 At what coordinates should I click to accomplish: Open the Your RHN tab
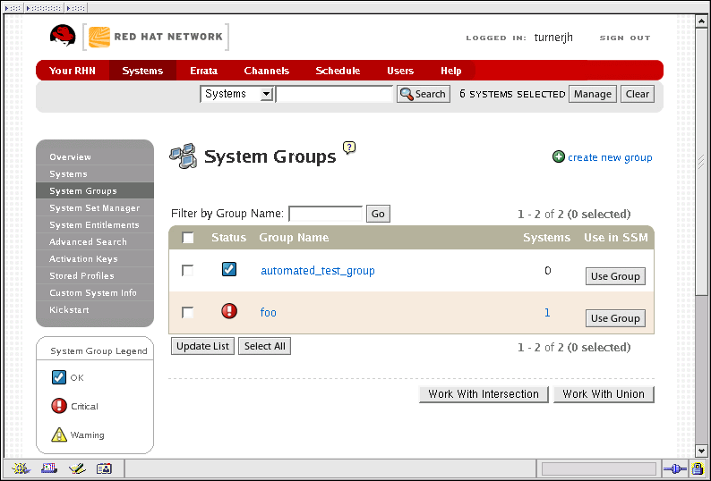pyautogui.click(x=73, y=71)
